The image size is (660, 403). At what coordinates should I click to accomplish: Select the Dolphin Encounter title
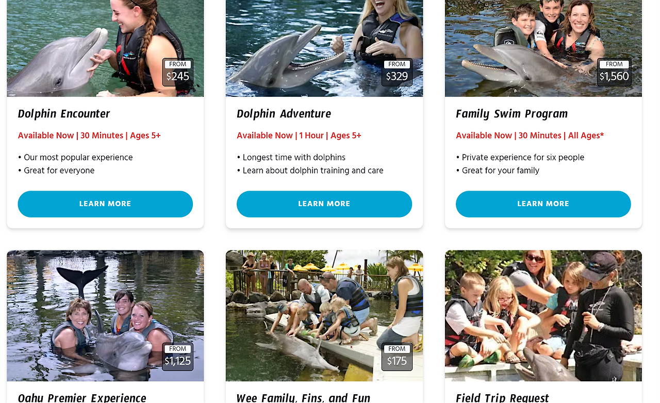click(64, 114)
